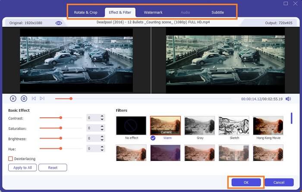The height and width of the screenshot is (192, 302).
Task: Click Apply to All
Action: coord(22,167)
